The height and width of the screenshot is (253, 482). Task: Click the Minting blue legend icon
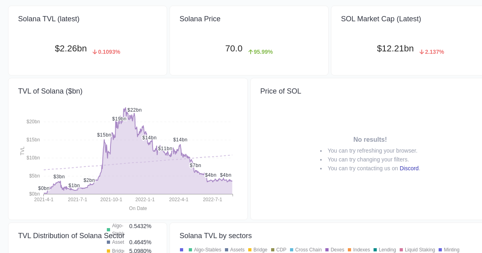[440, 250]
